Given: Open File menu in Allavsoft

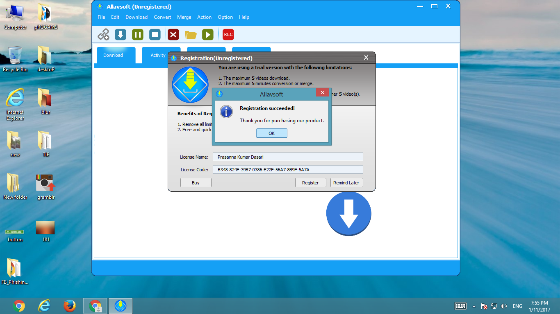Looking at the screenshot, I should pyautogui.click(x=101, y=17).
